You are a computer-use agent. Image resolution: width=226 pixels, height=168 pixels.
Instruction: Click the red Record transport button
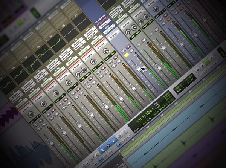pyautogui.click(x=211, y=58)
